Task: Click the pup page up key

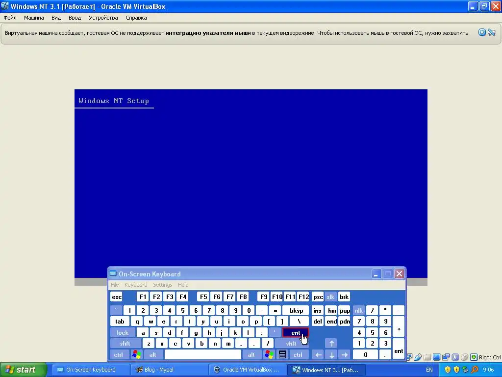Action: click(x=345, y=310)
